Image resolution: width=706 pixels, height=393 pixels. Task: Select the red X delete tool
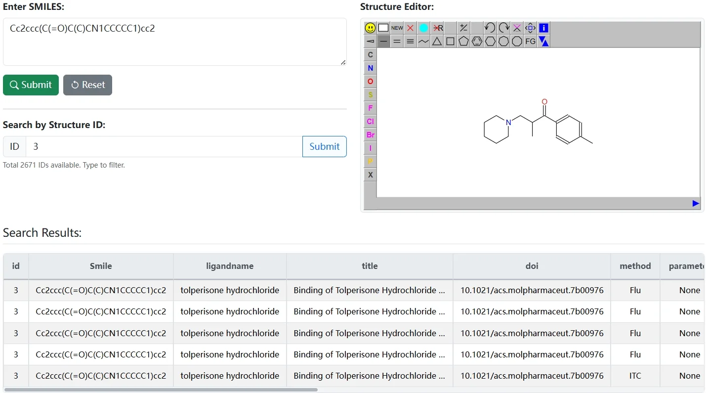(410, 28)
